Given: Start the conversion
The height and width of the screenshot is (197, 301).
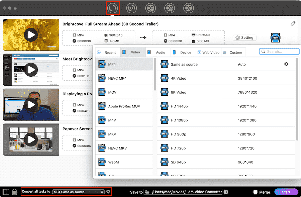Looking at the screenshot, I should tap(286, 192).
